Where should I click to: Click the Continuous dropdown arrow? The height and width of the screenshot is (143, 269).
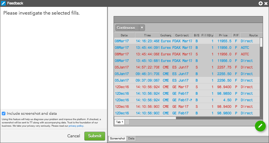coord(142,28)
